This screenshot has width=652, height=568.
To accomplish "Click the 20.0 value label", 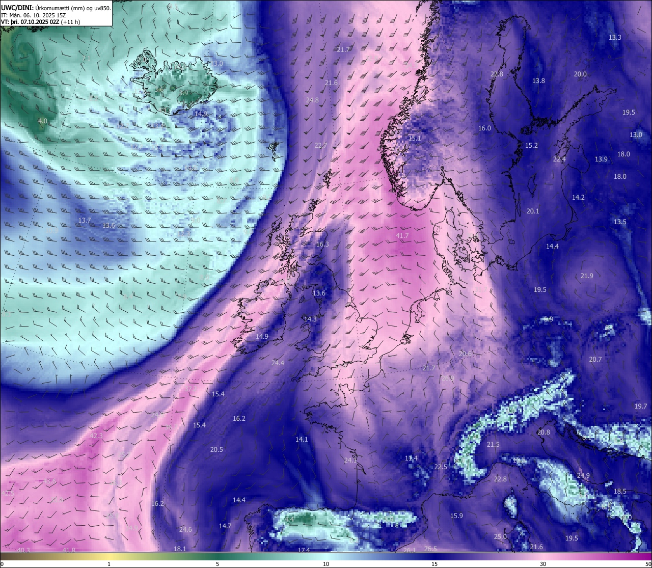I will coord(580,74).
